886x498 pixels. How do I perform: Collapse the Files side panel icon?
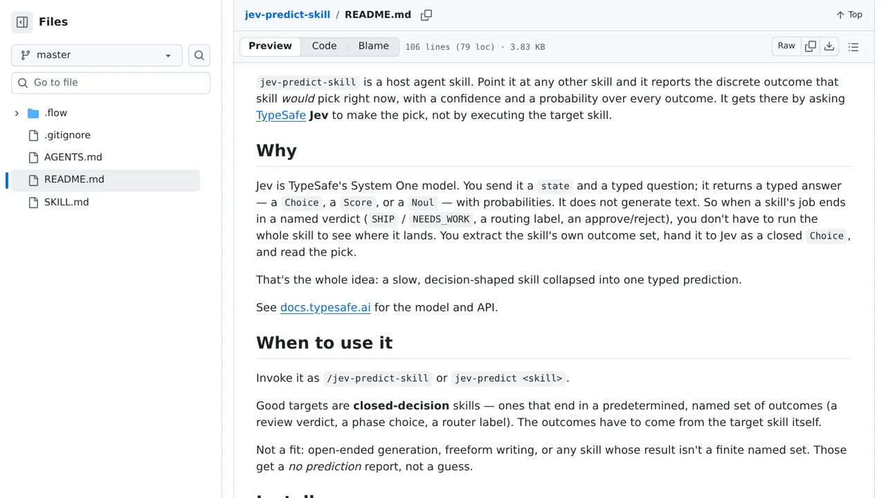[x=22, y=22]
